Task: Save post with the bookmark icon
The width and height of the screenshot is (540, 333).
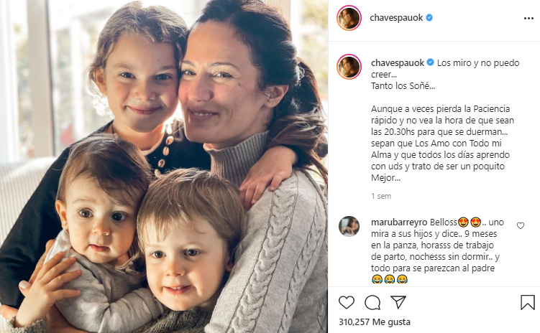Action: 527,302
